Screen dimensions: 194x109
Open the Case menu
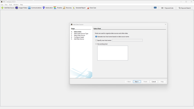(x=2, y=5)
